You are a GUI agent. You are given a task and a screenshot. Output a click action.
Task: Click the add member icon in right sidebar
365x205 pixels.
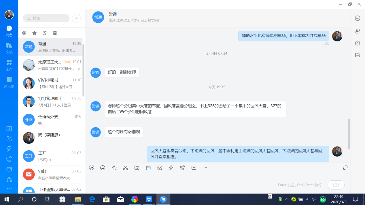click(x=358, y=31)
